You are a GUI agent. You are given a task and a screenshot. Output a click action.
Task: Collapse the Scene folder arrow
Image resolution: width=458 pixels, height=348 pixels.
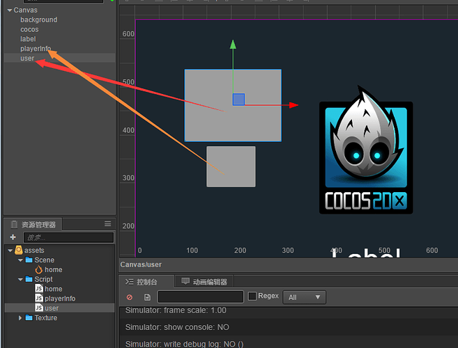[x=20, y=260]
